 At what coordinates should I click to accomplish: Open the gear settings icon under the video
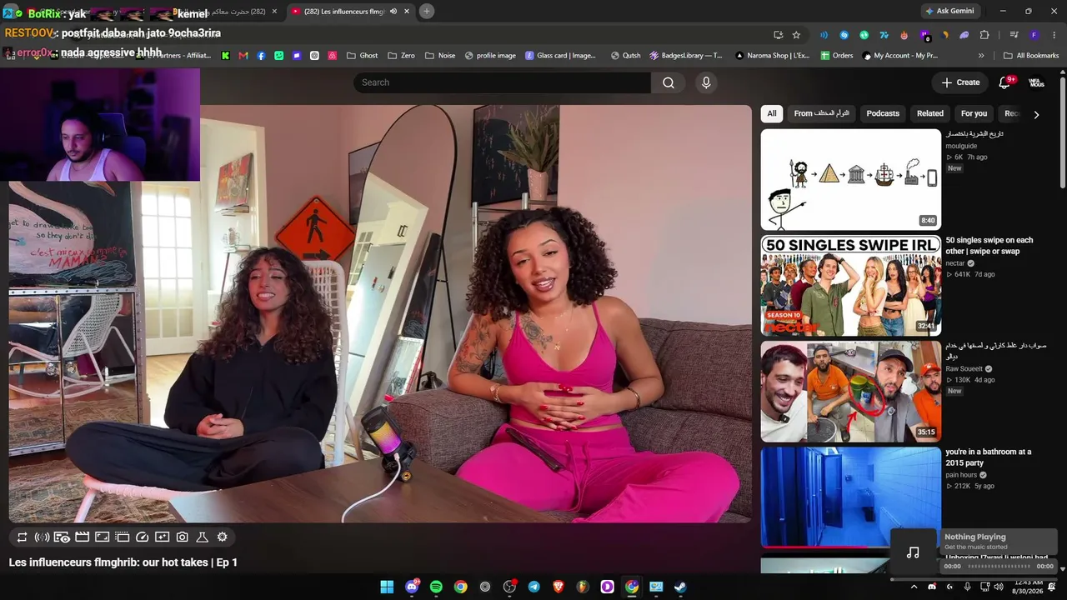pos(223,537)
